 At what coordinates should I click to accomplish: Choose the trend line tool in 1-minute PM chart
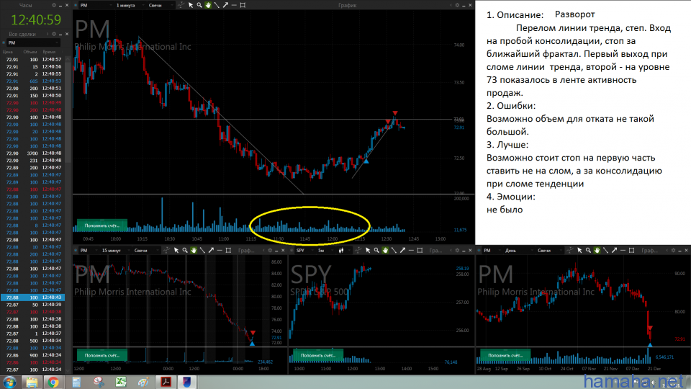pos(217,5)
